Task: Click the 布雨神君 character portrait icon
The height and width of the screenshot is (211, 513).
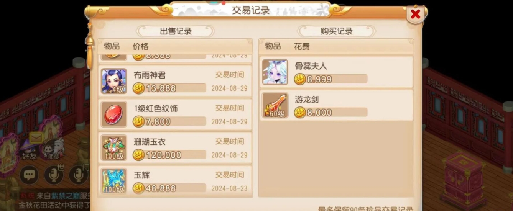Action: (114, 81)
